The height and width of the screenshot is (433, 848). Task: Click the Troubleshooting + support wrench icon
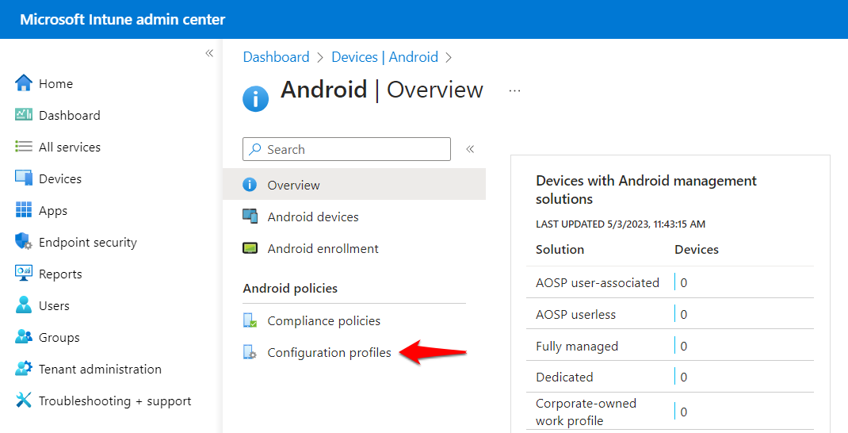click(x=24, y=400)
